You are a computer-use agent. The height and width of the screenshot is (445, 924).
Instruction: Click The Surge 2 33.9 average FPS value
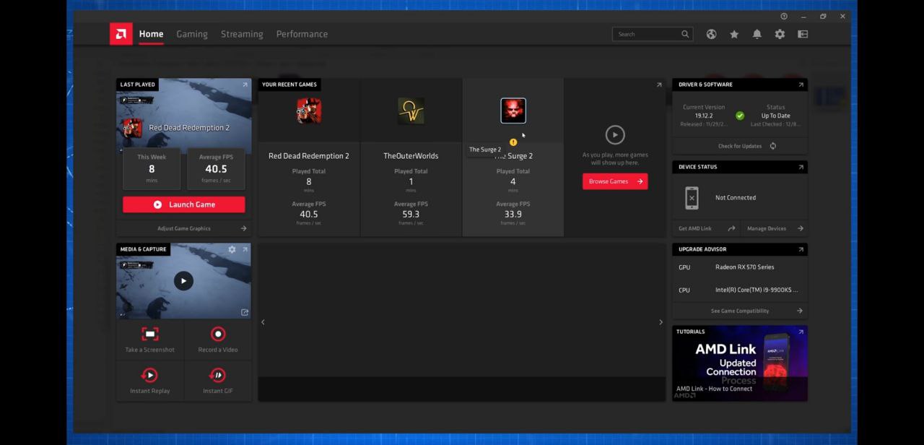[x=513, y=215]
